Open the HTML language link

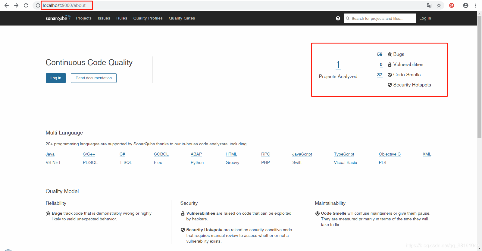[x=231, y=154]
